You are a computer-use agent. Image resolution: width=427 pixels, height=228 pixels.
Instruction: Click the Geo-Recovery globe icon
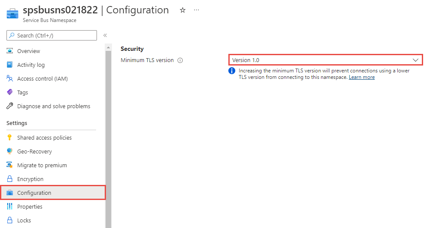pos(10,151)
